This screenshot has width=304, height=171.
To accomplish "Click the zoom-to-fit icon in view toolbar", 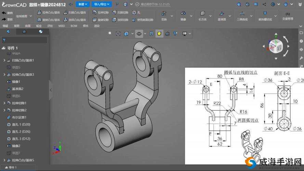I will click(x=118, y=34).
